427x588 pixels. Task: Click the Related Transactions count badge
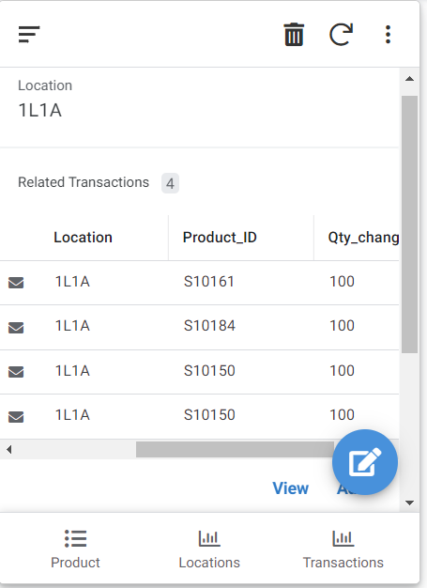[170, 183]
